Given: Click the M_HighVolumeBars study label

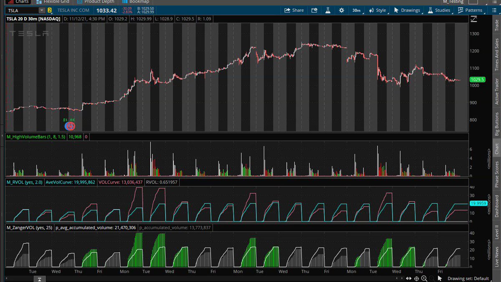Looking at the screenshot, I should pyautogui.click(x=35, y=137).
